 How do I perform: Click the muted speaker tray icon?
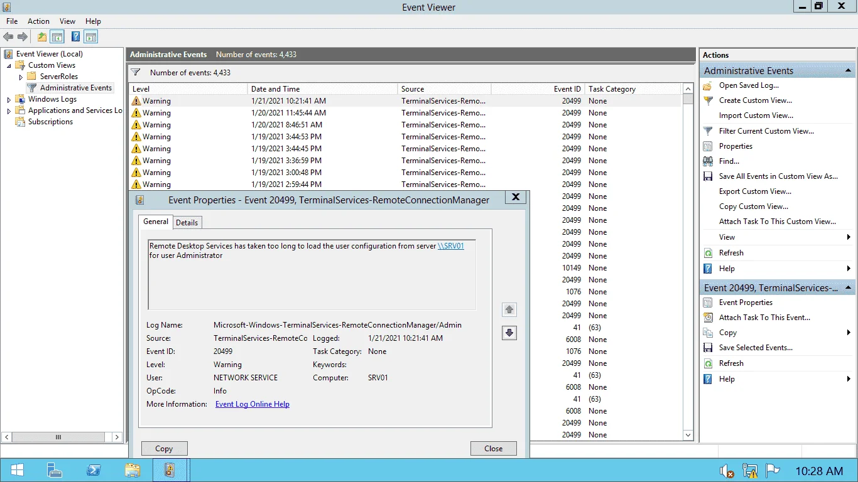pyautogui.click(x=727, y=471)
